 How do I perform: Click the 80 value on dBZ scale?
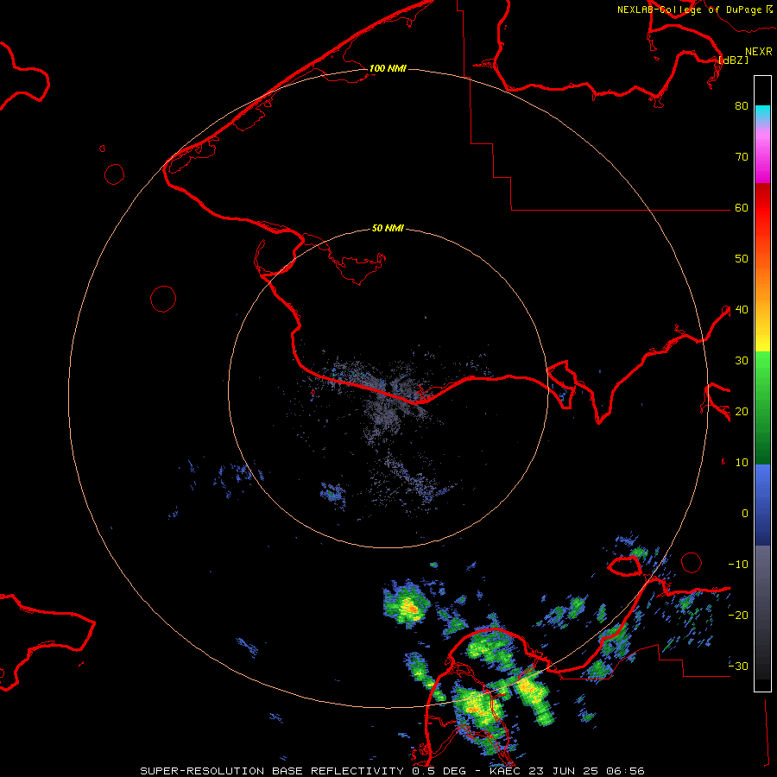pos(742,105)
